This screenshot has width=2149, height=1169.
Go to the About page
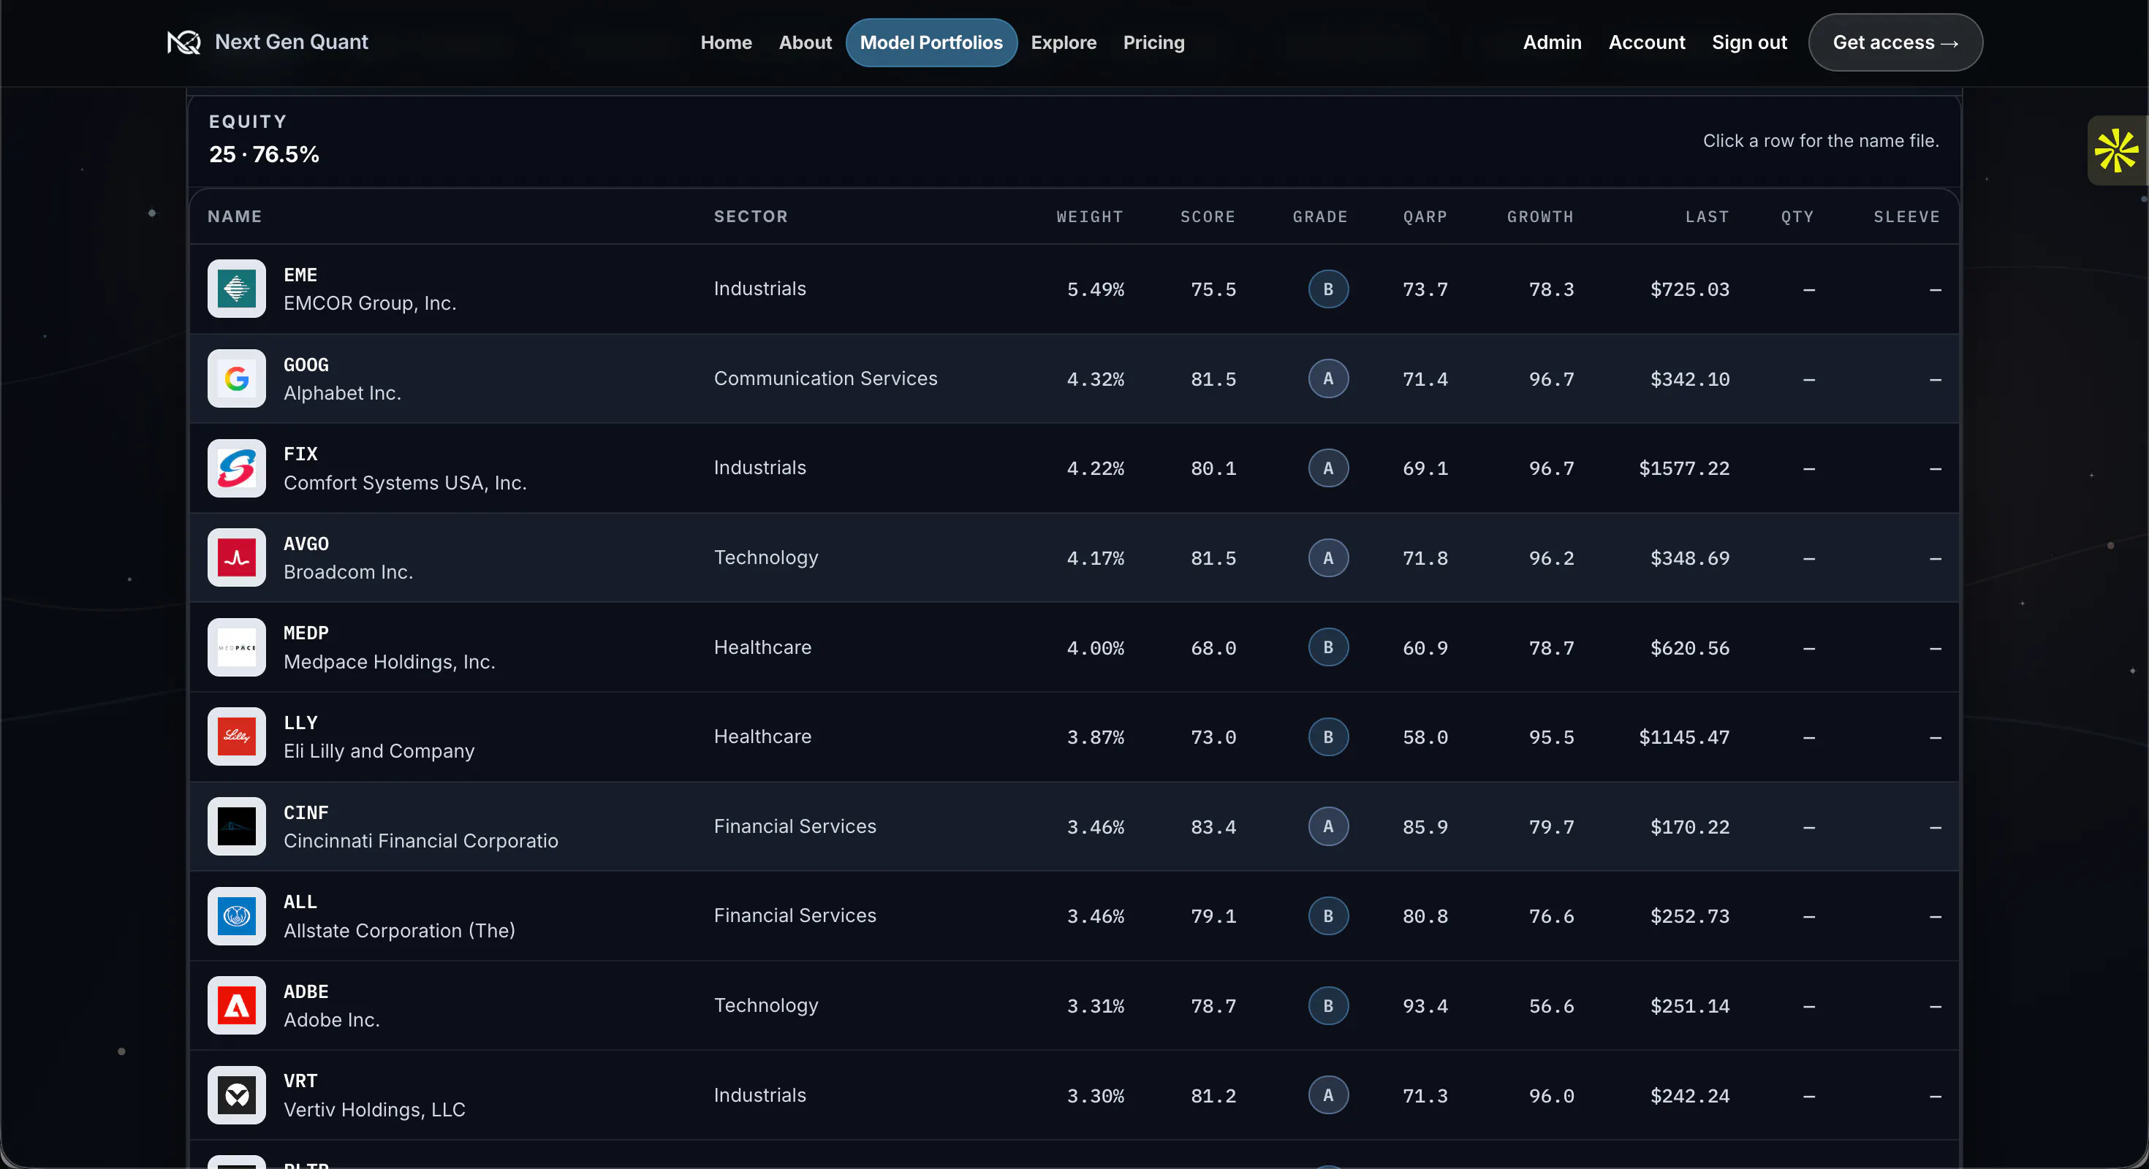(805, 42)
